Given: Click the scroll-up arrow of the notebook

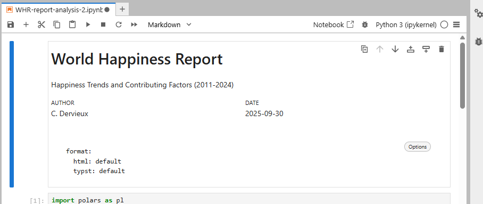Looking at the screenshot, I should (x=462, y=38).
